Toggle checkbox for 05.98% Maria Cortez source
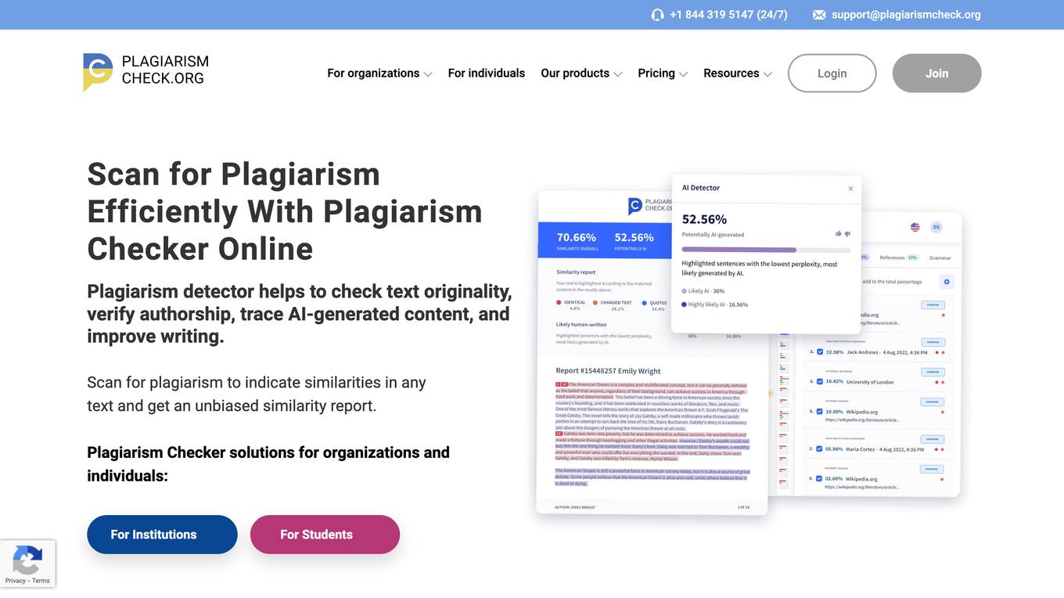Image resolution: width=1064 pixels, height=598 pixels. coord(819,449)
